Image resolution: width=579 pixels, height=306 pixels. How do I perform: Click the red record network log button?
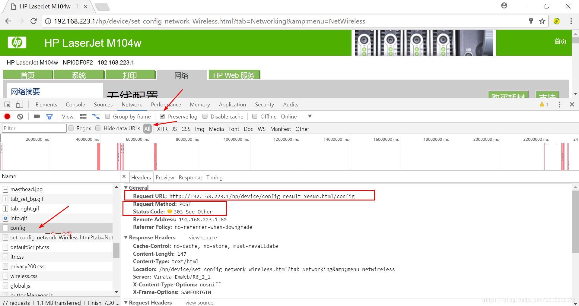[x=7, y=116]
